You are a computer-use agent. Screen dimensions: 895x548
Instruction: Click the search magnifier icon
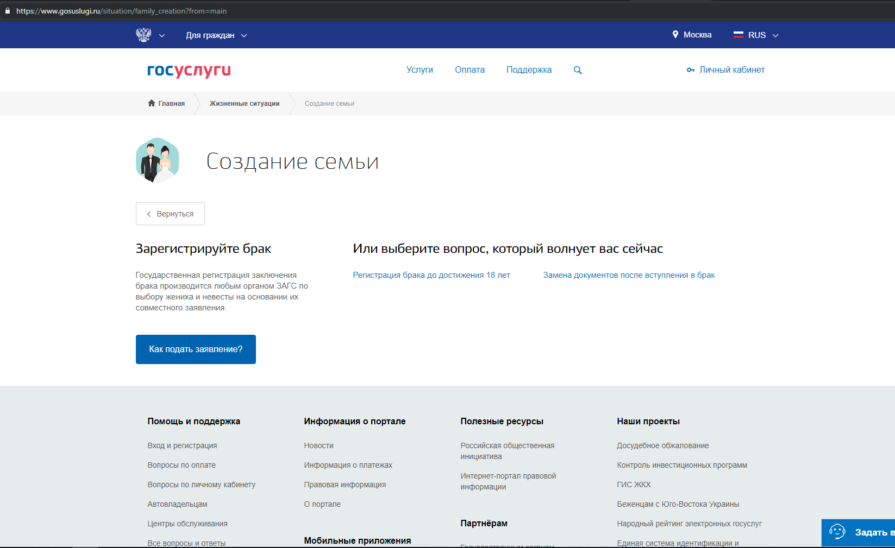point(578,70)
